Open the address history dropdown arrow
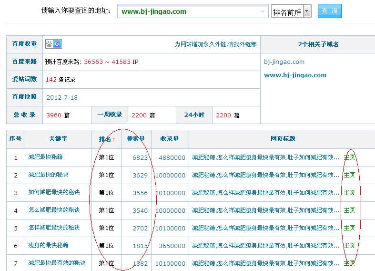 264,11
